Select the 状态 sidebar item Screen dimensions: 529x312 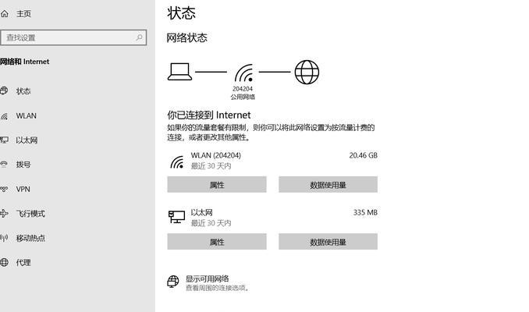[23, 91]
